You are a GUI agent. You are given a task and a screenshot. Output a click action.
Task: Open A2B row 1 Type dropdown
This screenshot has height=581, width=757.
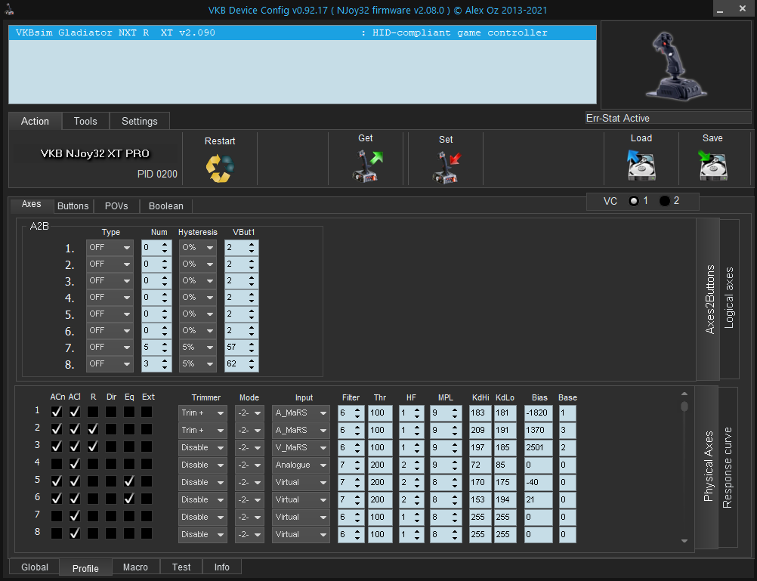[110, 248]
